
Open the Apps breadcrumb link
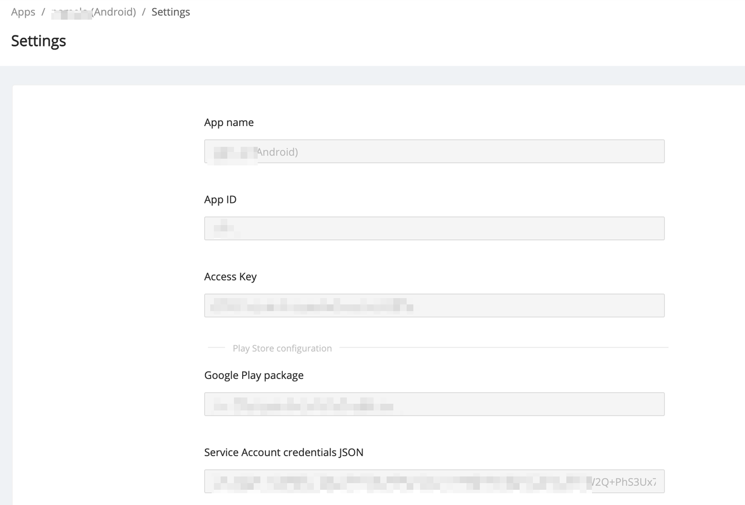coord(23,12)
